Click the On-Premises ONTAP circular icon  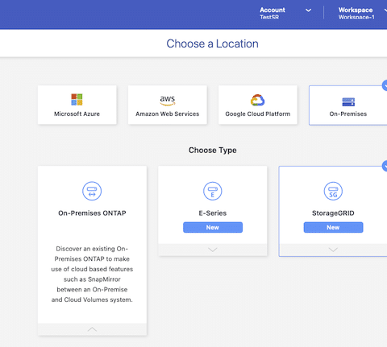coord(92,191)
